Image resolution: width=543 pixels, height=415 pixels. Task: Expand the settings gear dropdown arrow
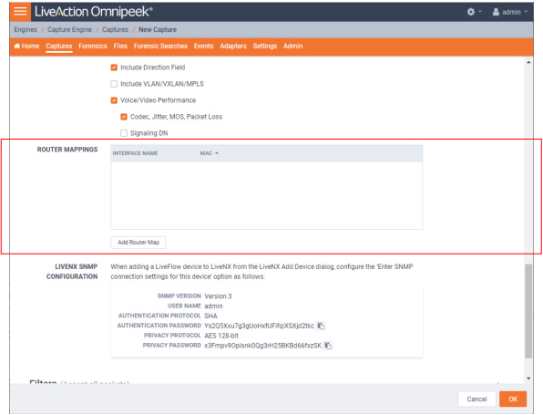point(480,12)
